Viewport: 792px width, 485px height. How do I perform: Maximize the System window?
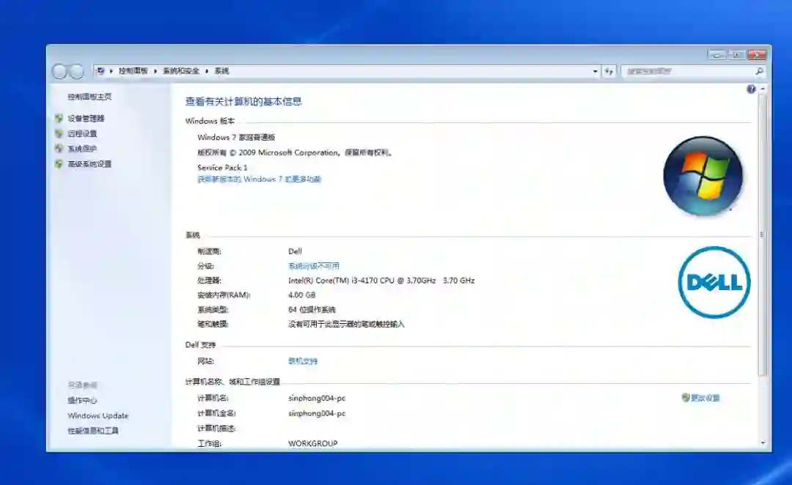[x=736, y=54]
